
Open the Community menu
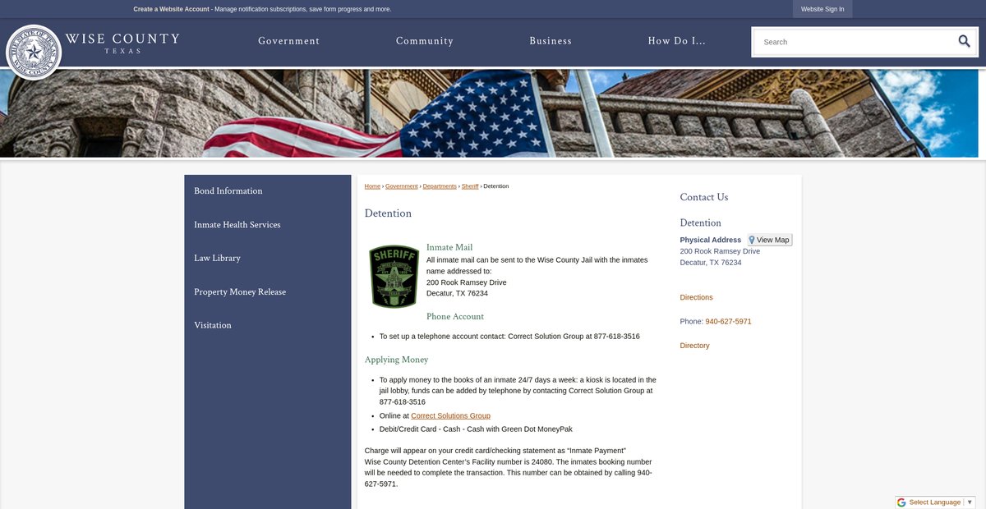[x=425, y=41]
